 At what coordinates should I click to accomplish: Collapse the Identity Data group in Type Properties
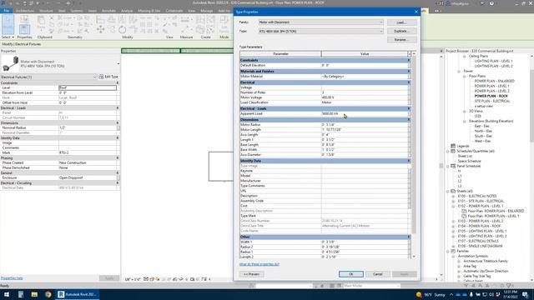click(409, 161)
